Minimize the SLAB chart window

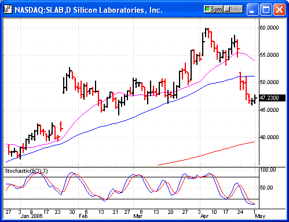click(x=253, y=9)
